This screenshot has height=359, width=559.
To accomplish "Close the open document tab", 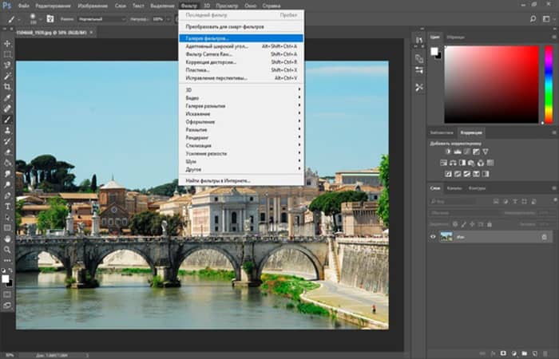I will (x=91, y=33).
